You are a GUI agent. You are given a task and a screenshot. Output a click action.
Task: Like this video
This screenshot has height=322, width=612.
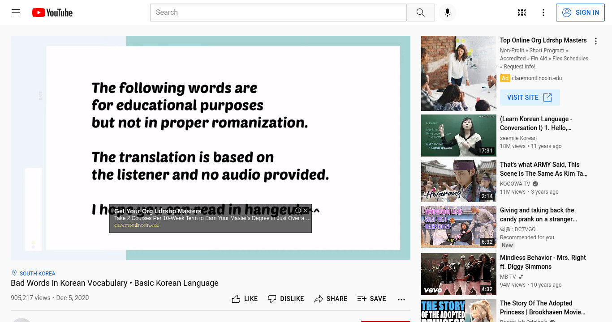245,299
